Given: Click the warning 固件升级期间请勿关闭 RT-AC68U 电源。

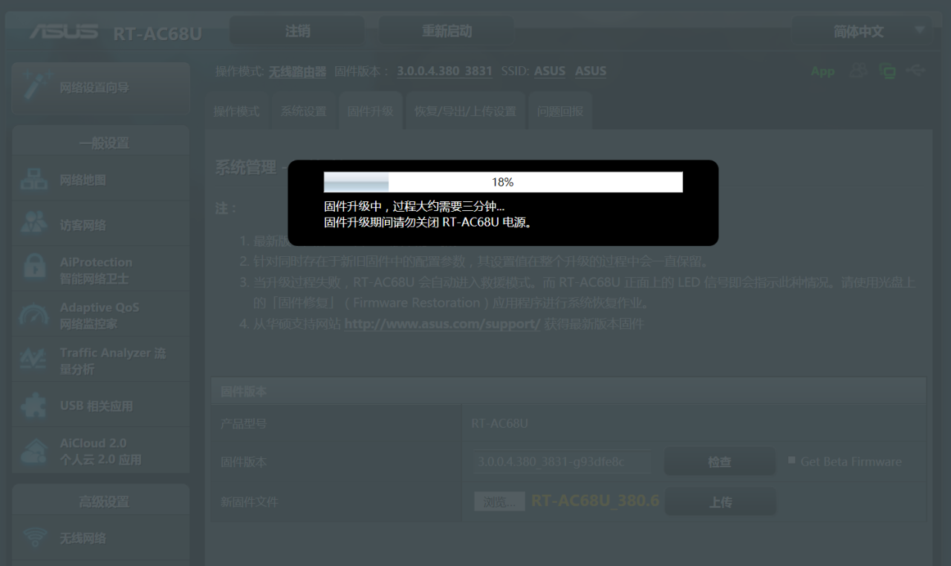Looking at the screenshot, I should pos(429,222).
